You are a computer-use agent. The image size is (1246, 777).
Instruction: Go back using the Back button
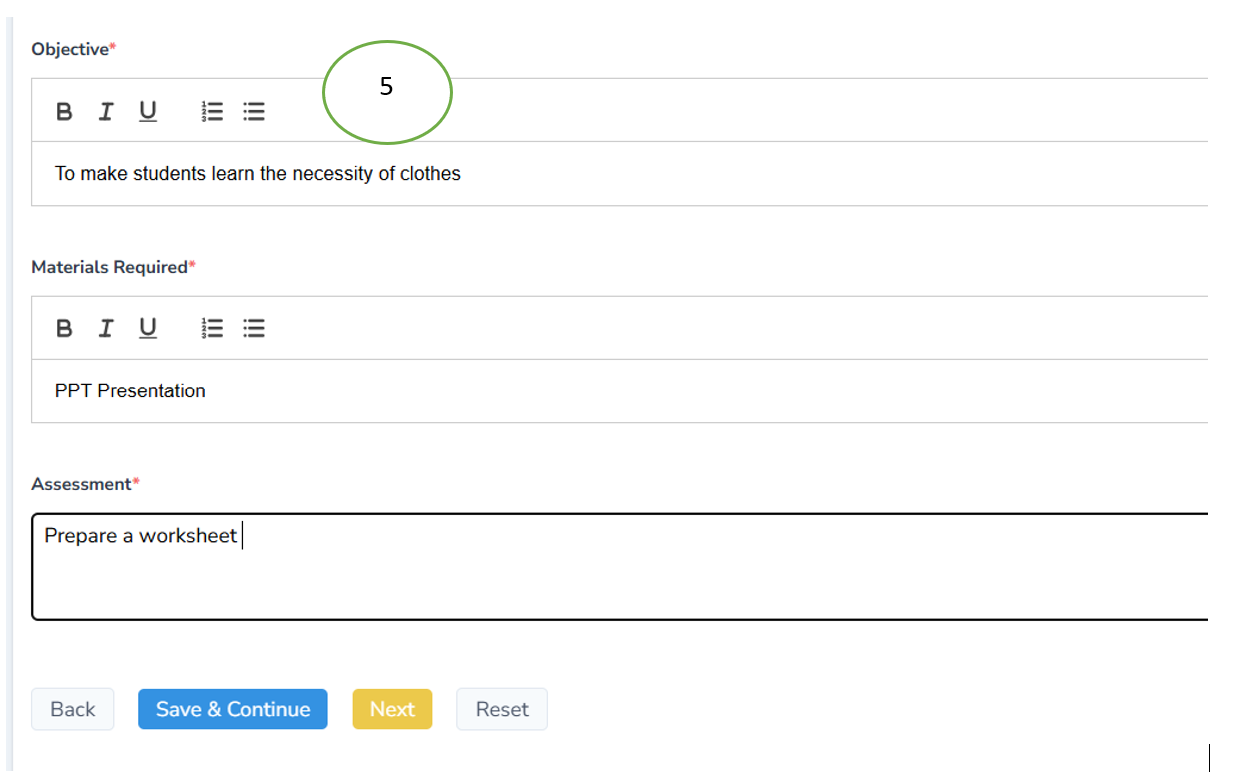pos(72,709)
